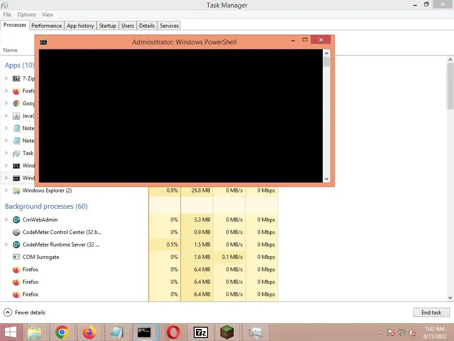This screenshot has width=454, height=341.
Task: Click the Processes tab
Action: 15,25
